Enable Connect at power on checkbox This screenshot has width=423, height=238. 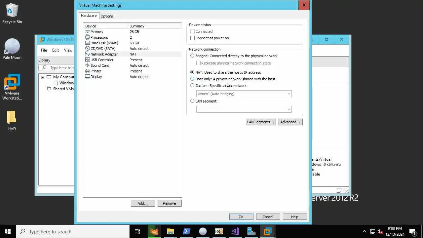point(192,38)
